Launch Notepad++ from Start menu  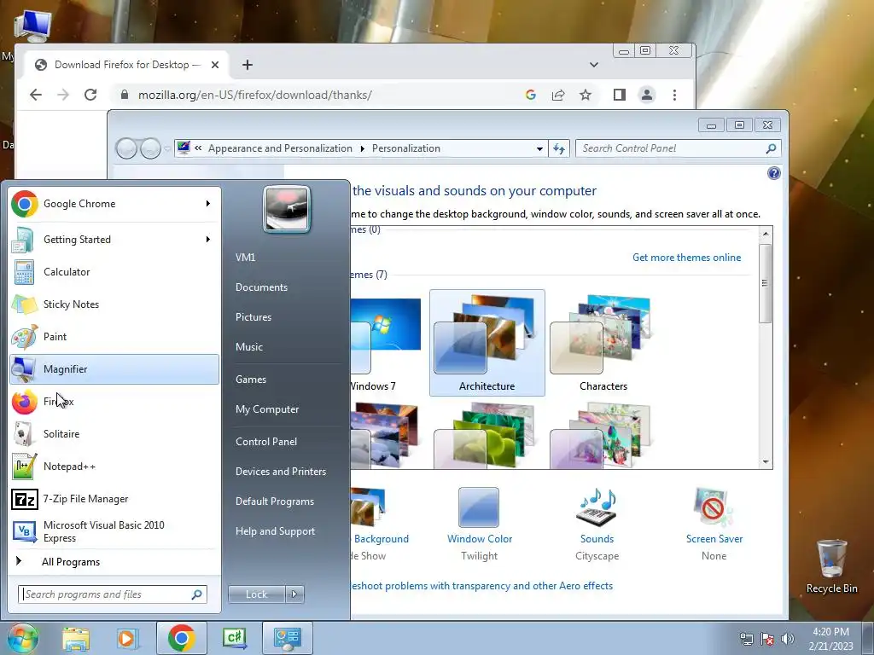[x=114, y=467]
